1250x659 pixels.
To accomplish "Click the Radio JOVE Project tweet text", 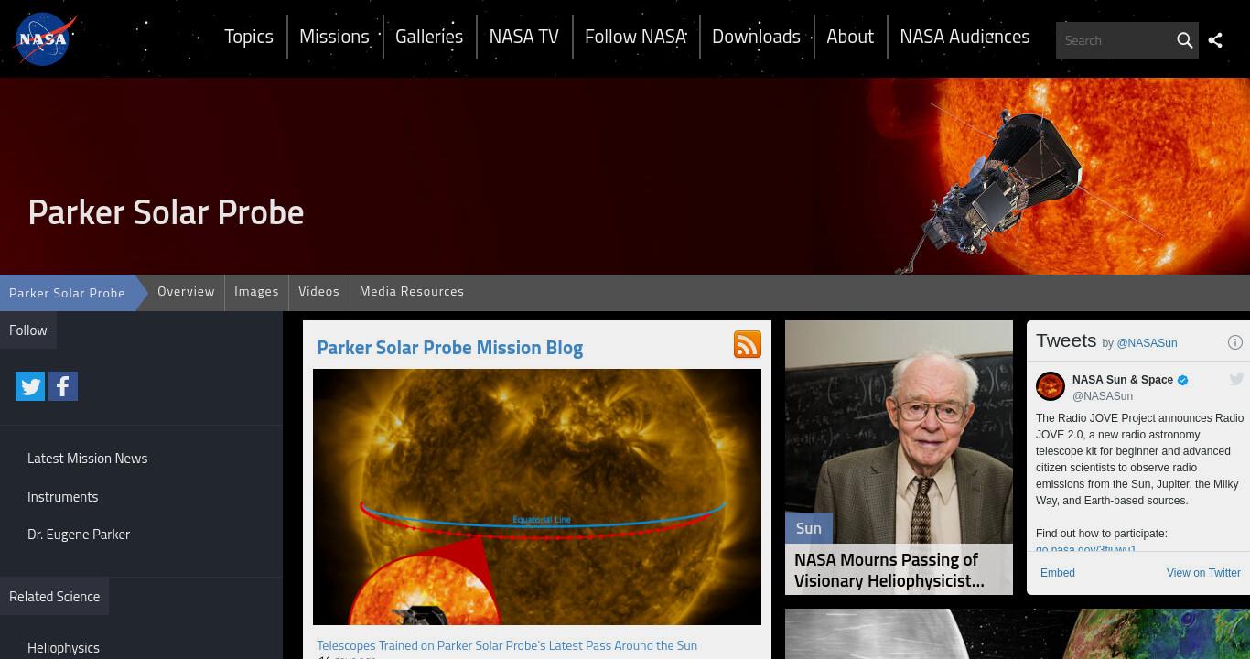I will point(1139,459).
